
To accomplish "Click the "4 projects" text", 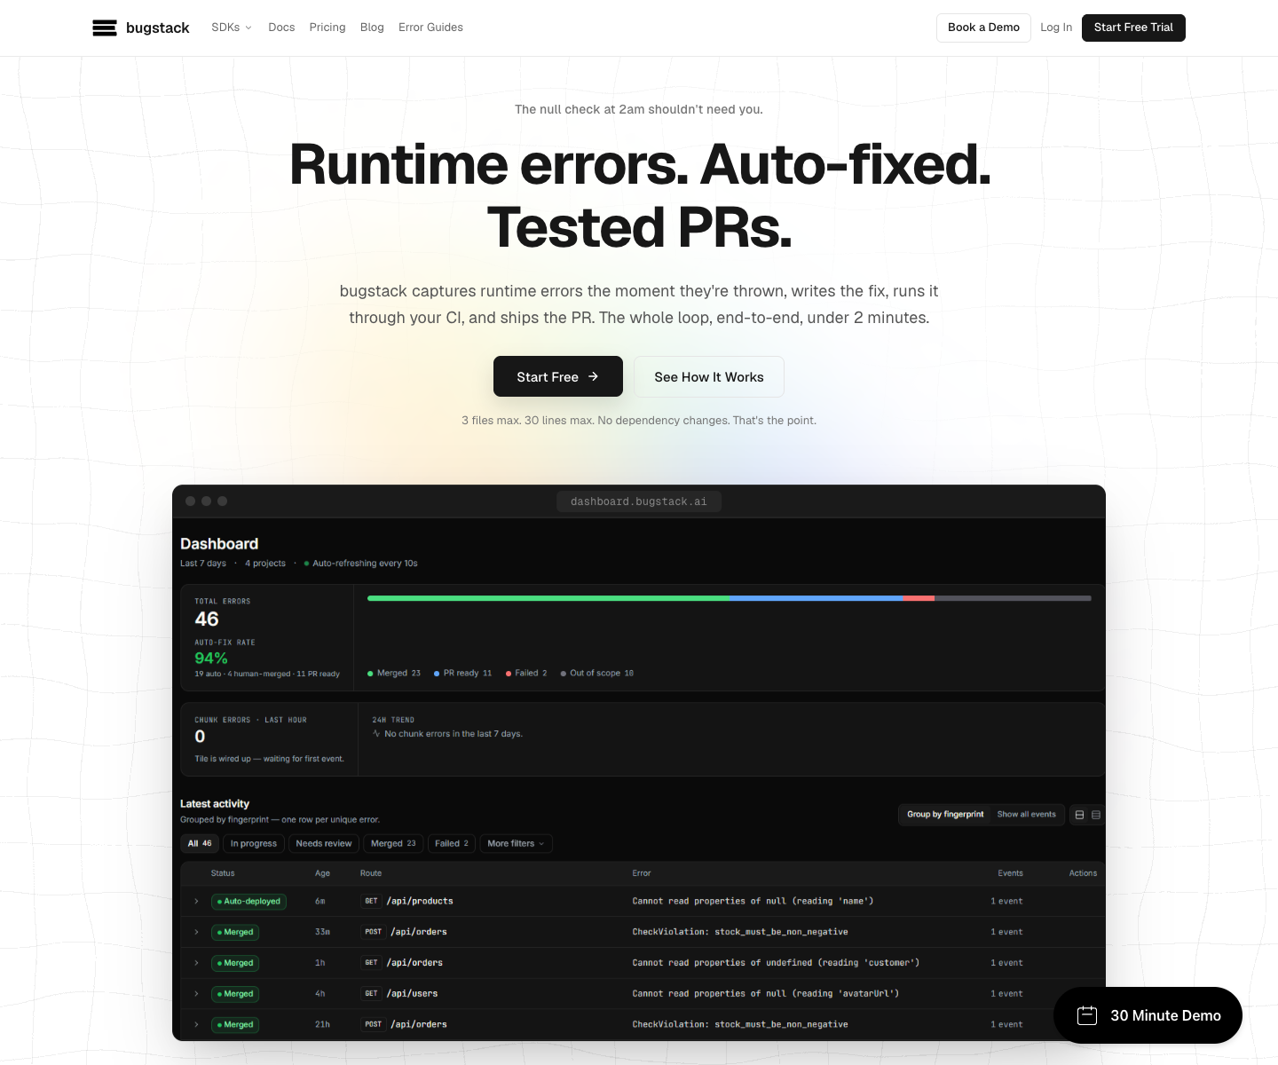I will pyautogui.click(x=265, y=564).
